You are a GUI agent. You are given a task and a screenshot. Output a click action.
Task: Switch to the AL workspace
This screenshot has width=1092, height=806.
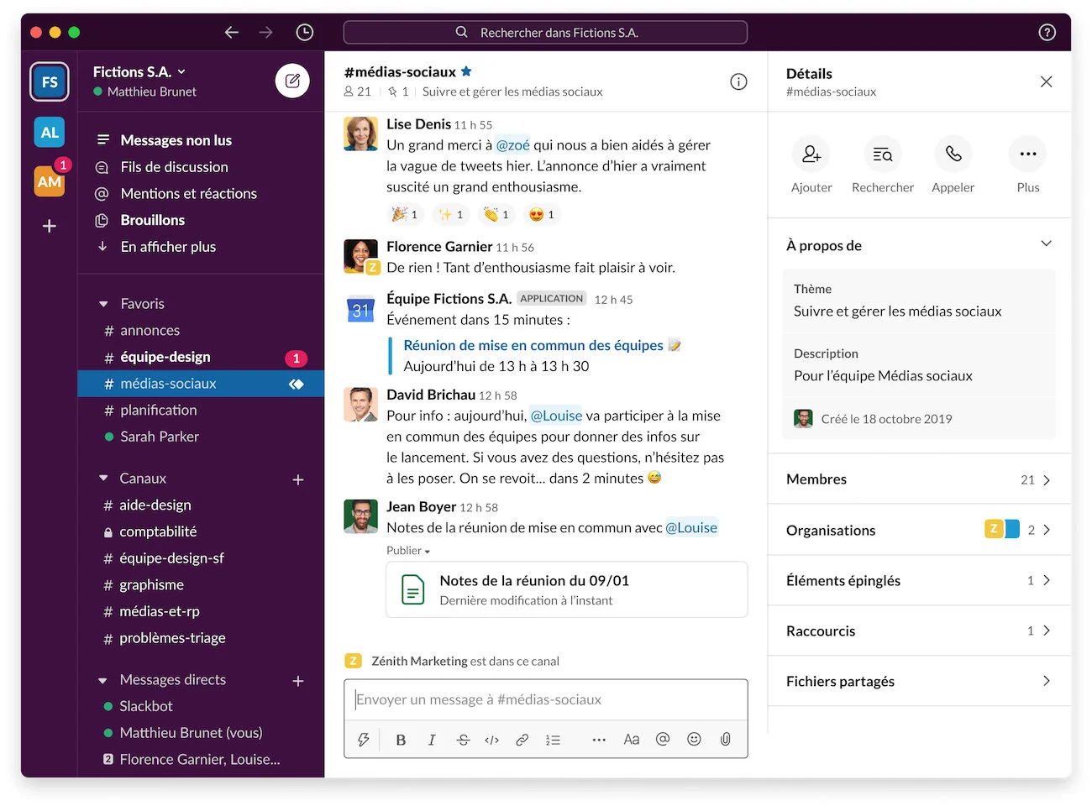pyautogui.click(x=50, y=132)
